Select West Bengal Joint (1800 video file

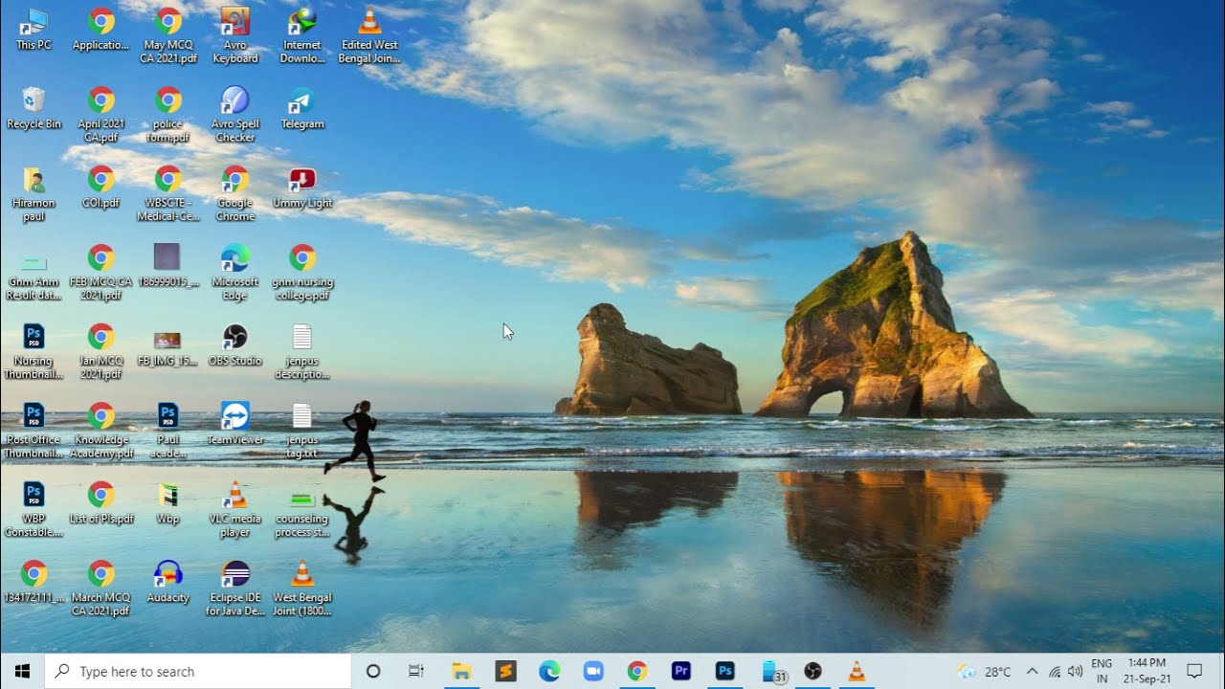pyautogui.click(x=302, y=589)
